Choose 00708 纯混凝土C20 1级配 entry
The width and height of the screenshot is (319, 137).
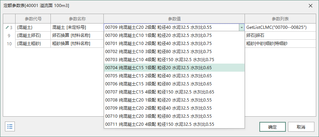[x=174, y=100]
